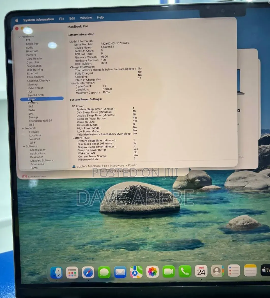Click Hardware in the path bar
This screenshot has width=270, height=298.
(x=117, y=166)
